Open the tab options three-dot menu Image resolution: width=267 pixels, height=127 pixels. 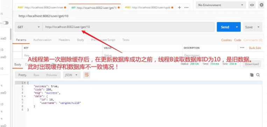187,7
